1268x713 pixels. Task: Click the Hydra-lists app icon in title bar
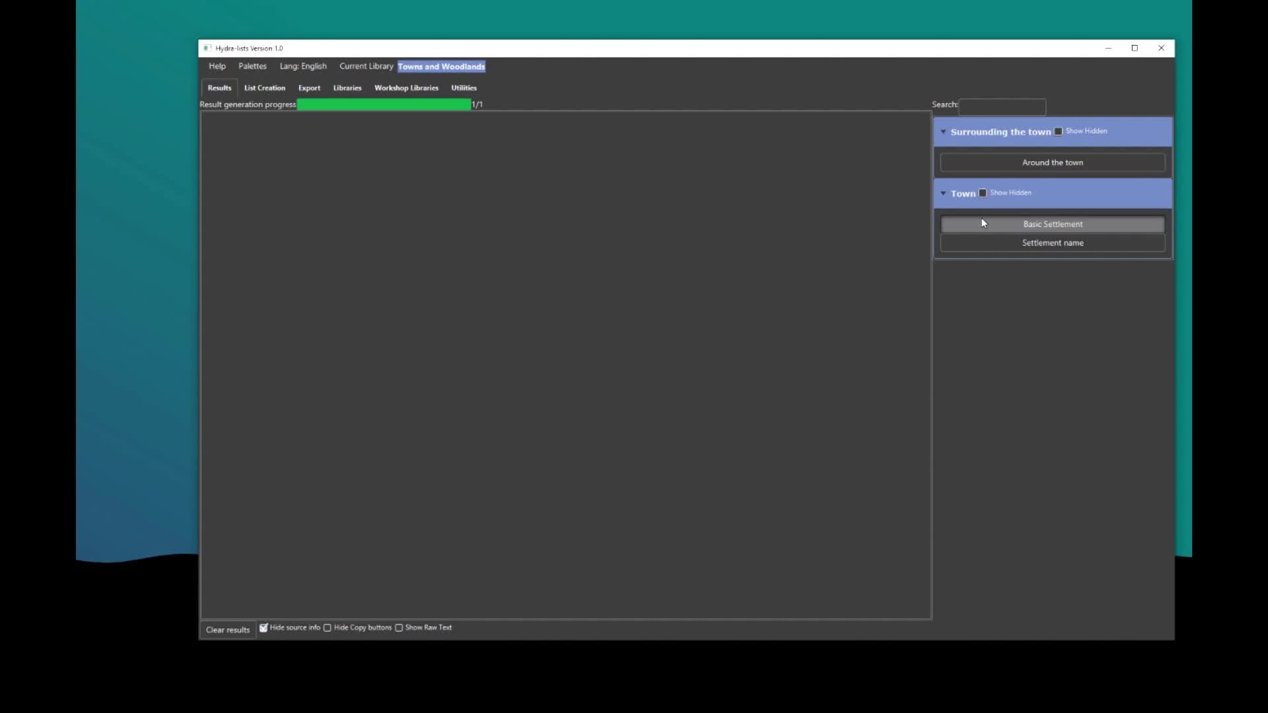pos(207,48)
